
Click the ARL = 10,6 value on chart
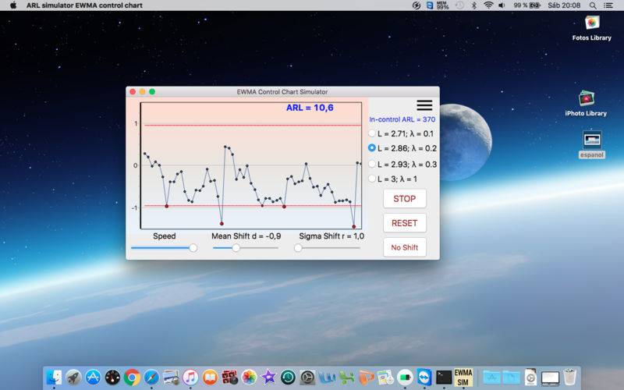coord(310,108)
